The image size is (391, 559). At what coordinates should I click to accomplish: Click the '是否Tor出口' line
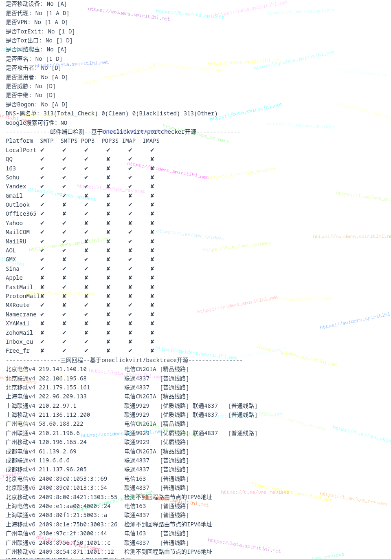click(x=39, y=41)
